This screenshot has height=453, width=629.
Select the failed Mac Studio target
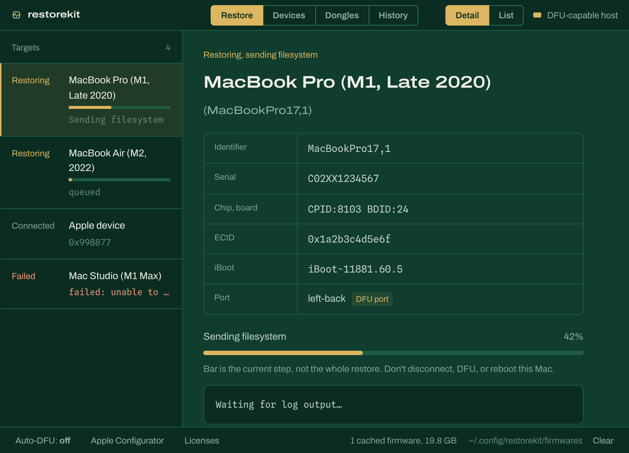click(91, 284)
